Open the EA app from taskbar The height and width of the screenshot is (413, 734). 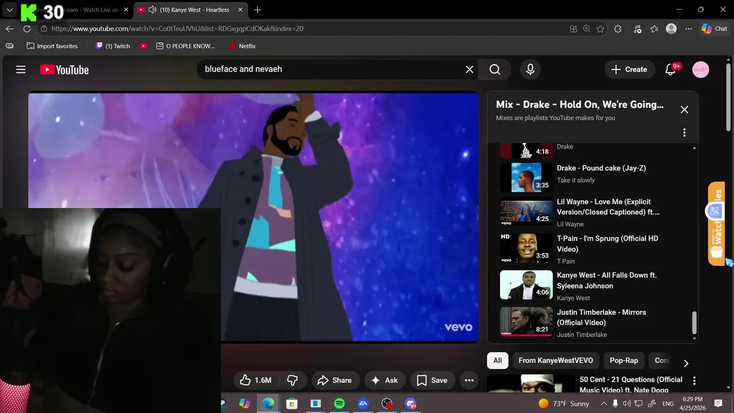[363, 404]
